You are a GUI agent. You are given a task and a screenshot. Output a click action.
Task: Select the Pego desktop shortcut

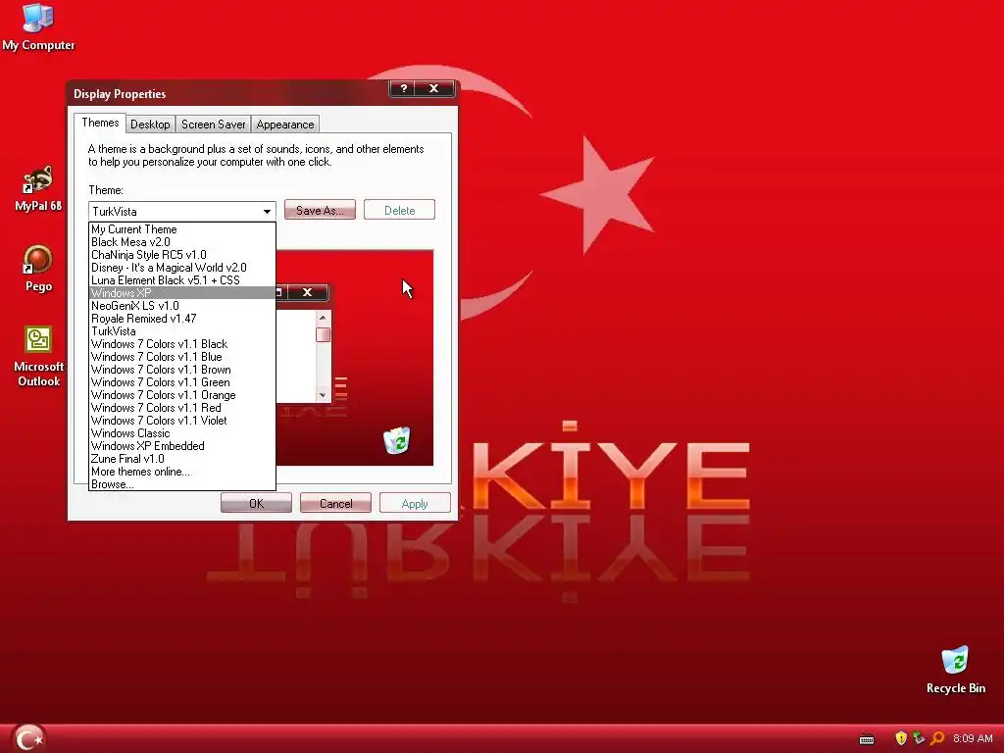click(38, 269)
